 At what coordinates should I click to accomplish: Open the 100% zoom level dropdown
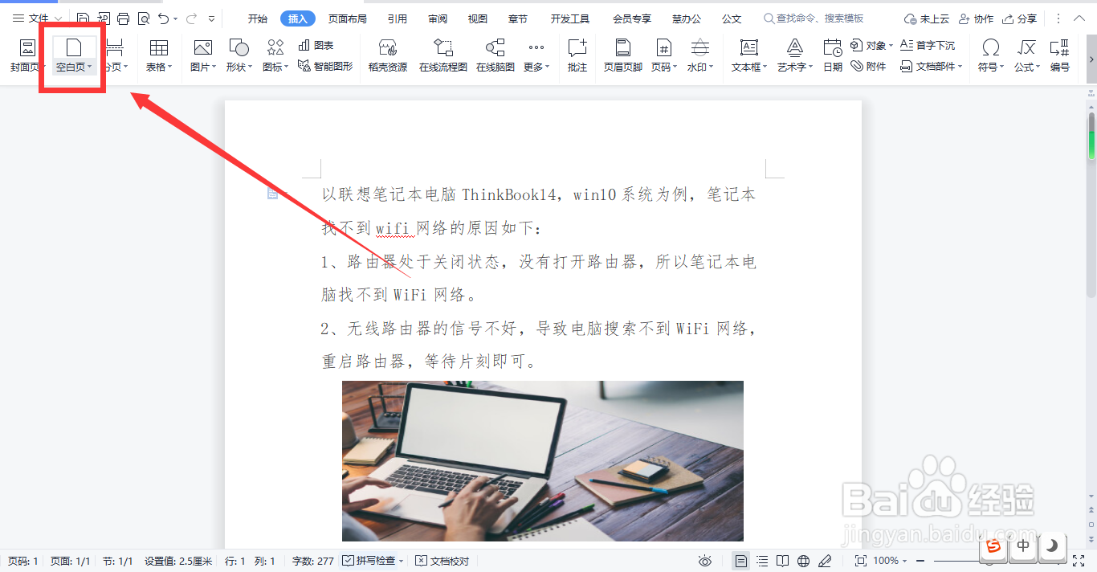tap(905, 561)
